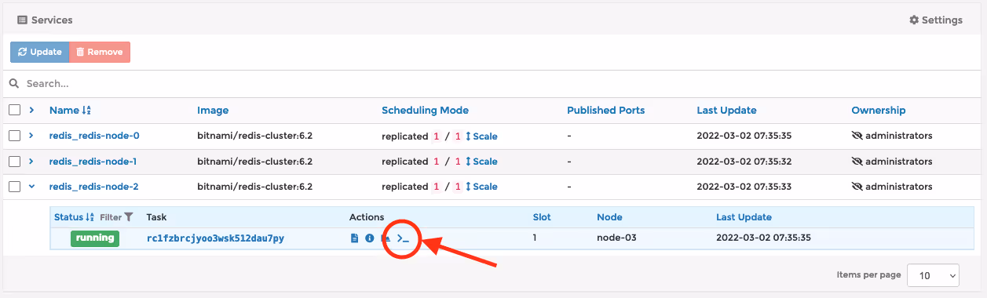
Task: Tick the redis_redis-node-1 checkbox
Action: [x=15, y=162]
